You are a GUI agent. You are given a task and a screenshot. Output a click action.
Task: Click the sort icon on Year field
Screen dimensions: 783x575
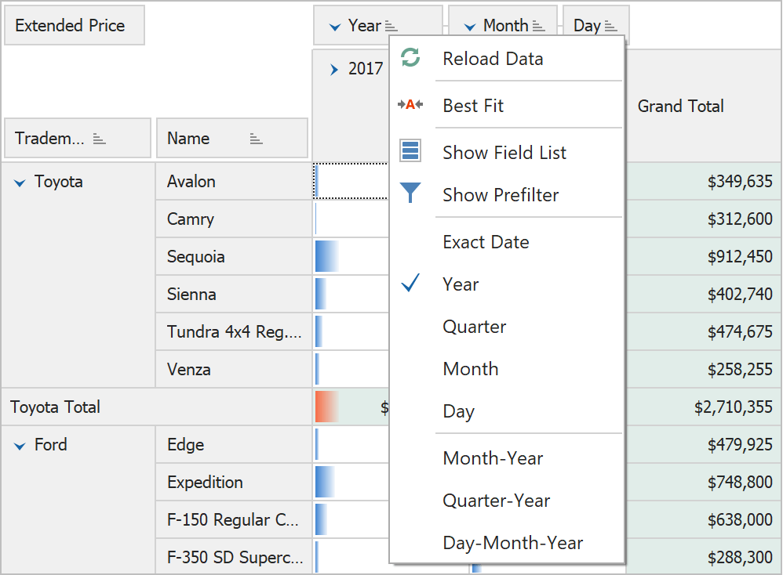(391, 26)
